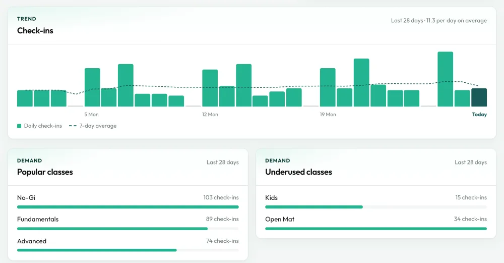504x263 pixels.
Task: Select the dark Today bar in the chart
Action: click(479, 97)
